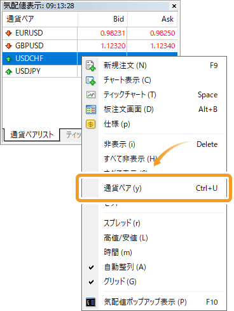Click the Ask column header
This screenshot has height=311, width=234.
click(x=153, y=19)
